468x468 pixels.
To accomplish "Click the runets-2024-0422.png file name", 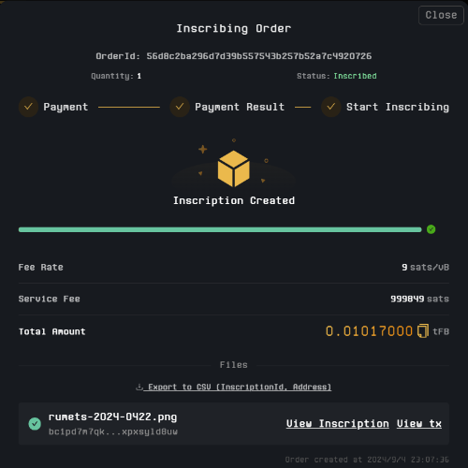I will click(112, 417).
